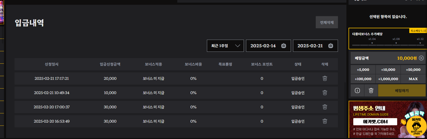Open calendar for start date 2025-02-14

coord(284,46)
